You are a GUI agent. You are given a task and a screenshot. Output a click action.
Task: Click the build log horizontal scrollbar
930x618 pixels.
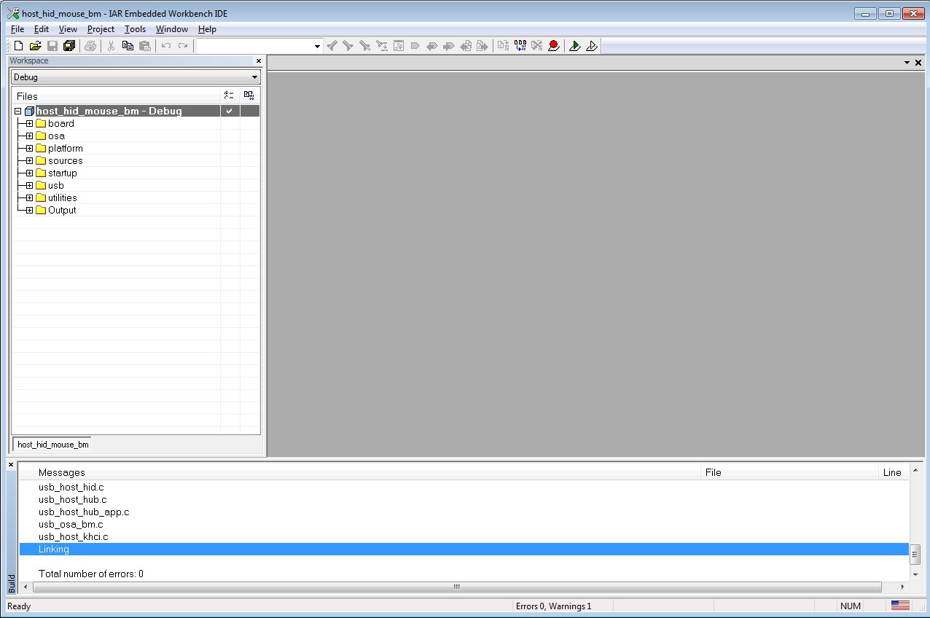(x=457, y=587)
